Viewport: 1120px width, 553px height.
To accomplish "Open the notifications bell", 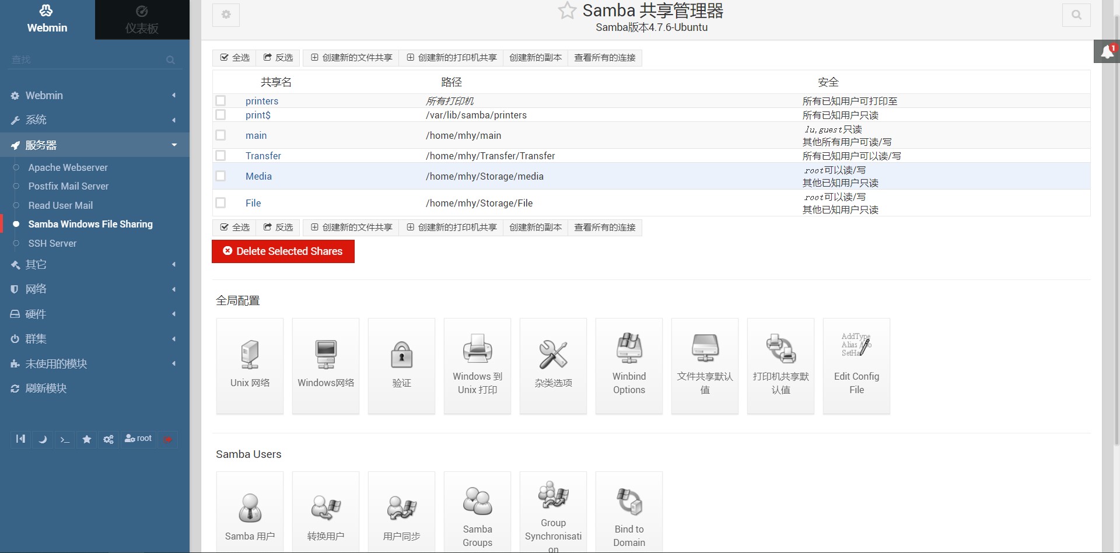I will (1107, 51).
